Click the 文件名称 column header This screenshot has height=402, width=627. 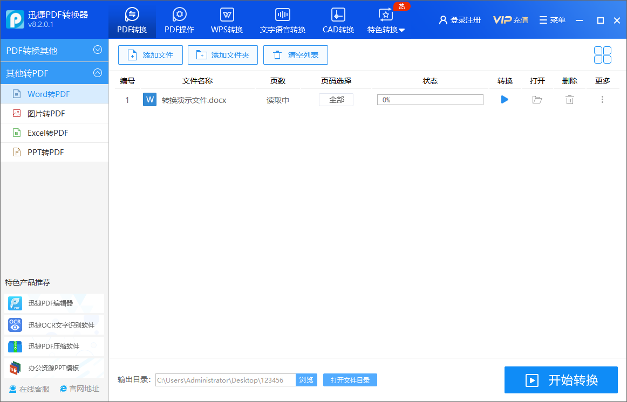[x=197, y=81]
